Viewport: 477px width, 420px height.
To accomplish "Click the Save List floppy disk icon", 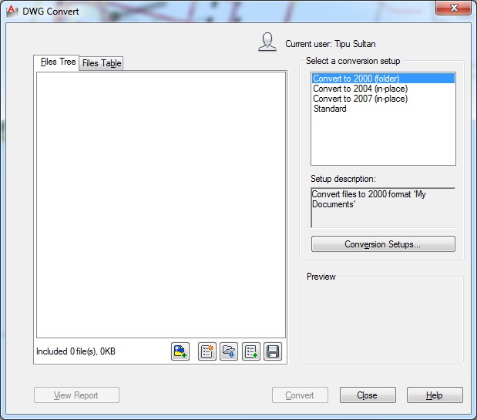I will coord(273,351).
